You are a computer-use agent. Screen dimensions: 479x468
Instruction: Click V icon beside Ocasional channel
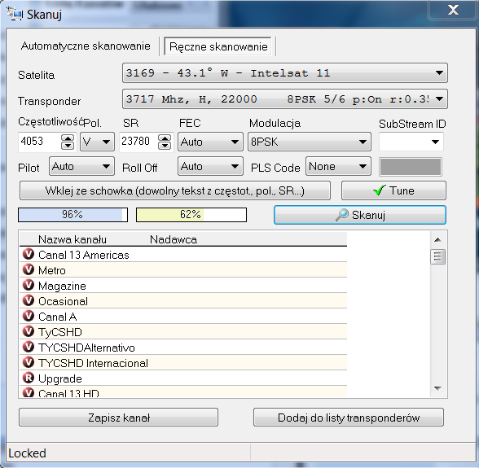(29, 300)
